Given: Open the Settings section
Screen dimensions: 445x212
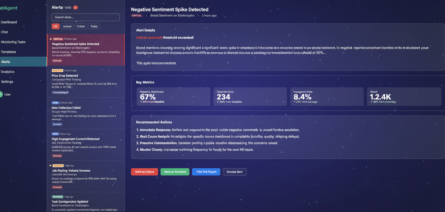Looking at the screenshot, I should pyautogui.click(x=6, y=82).
